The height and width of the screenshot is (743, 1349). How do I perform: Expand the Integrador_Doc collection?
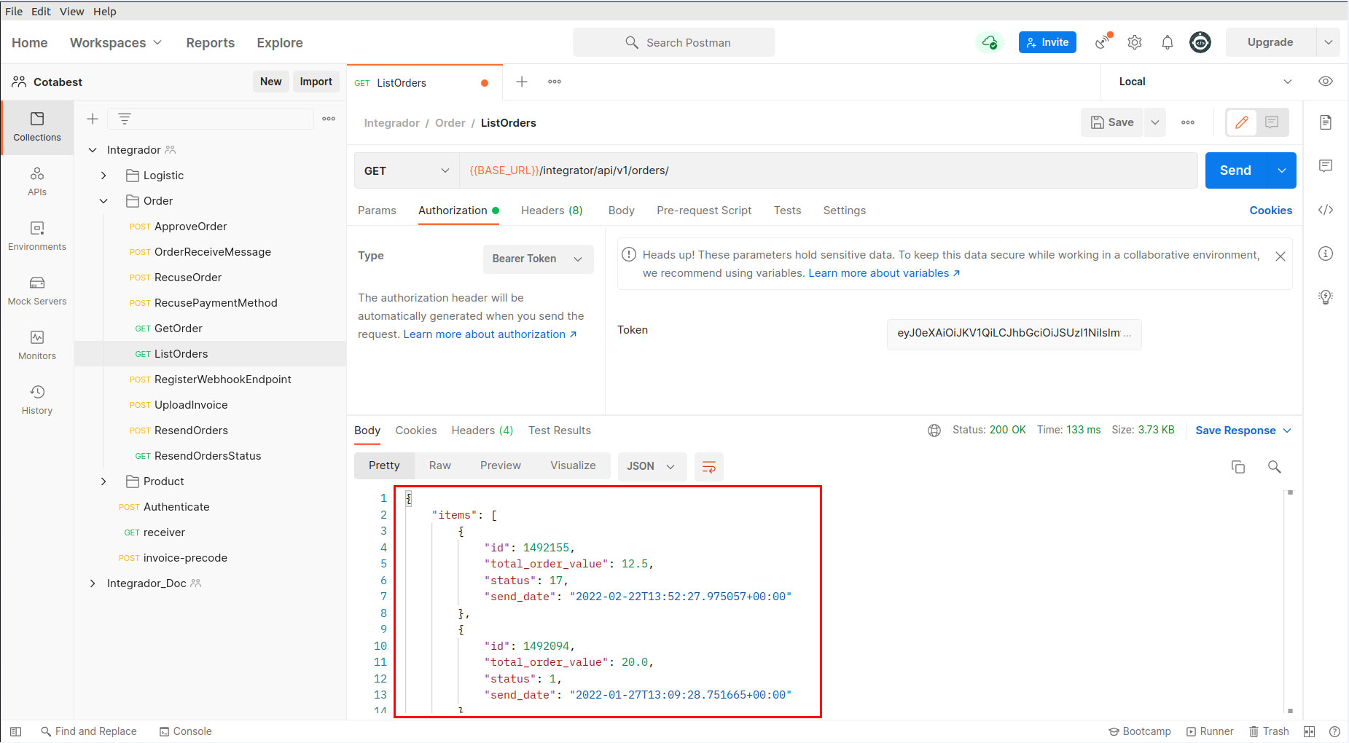pos(93,583)
